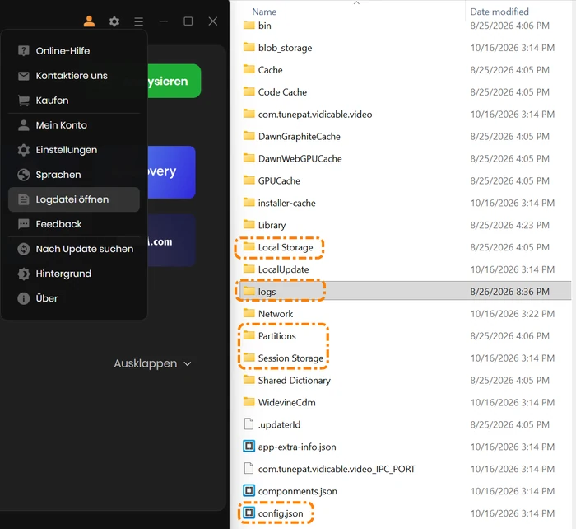Select the Library folder name
Screen dimensions: 576x529
click(272, 225)
